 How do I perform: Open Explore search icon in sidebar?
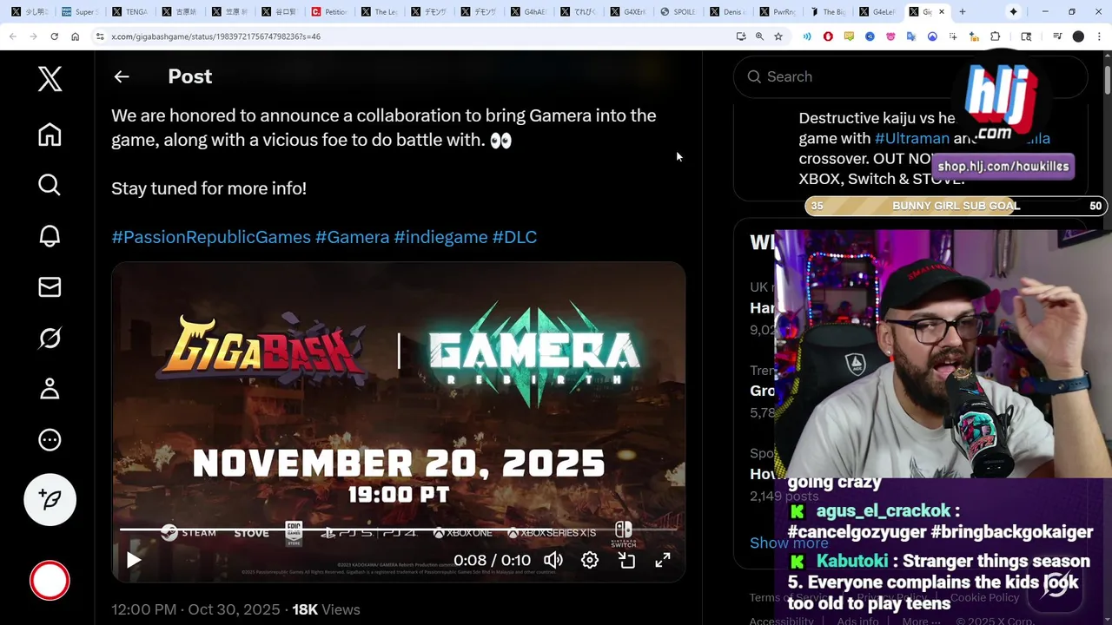pos(50,185)
